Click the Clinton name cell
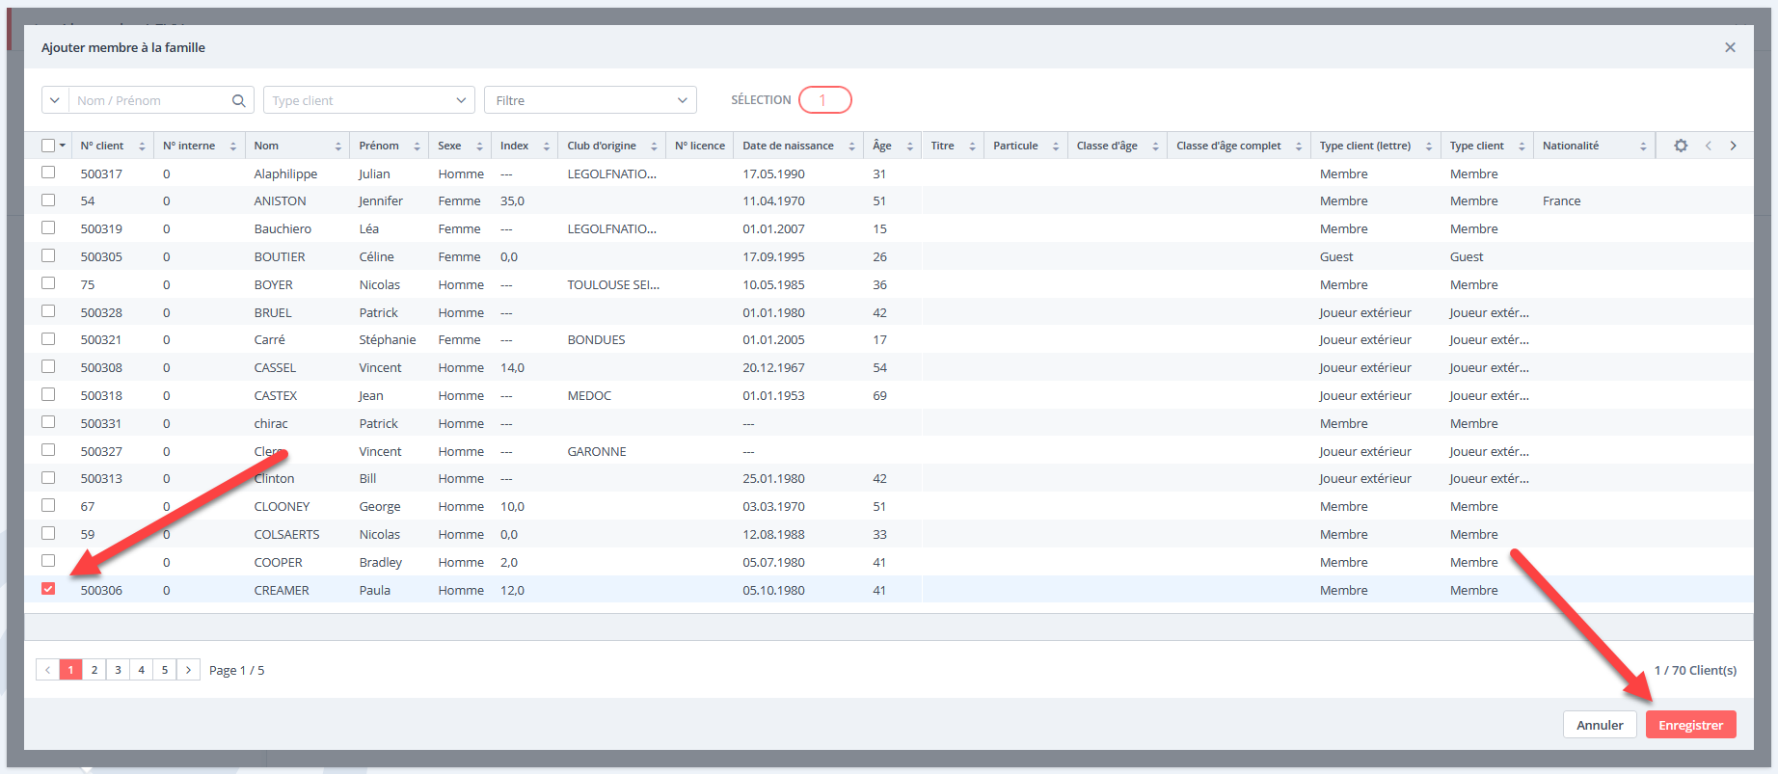 (x=274, y=478)
